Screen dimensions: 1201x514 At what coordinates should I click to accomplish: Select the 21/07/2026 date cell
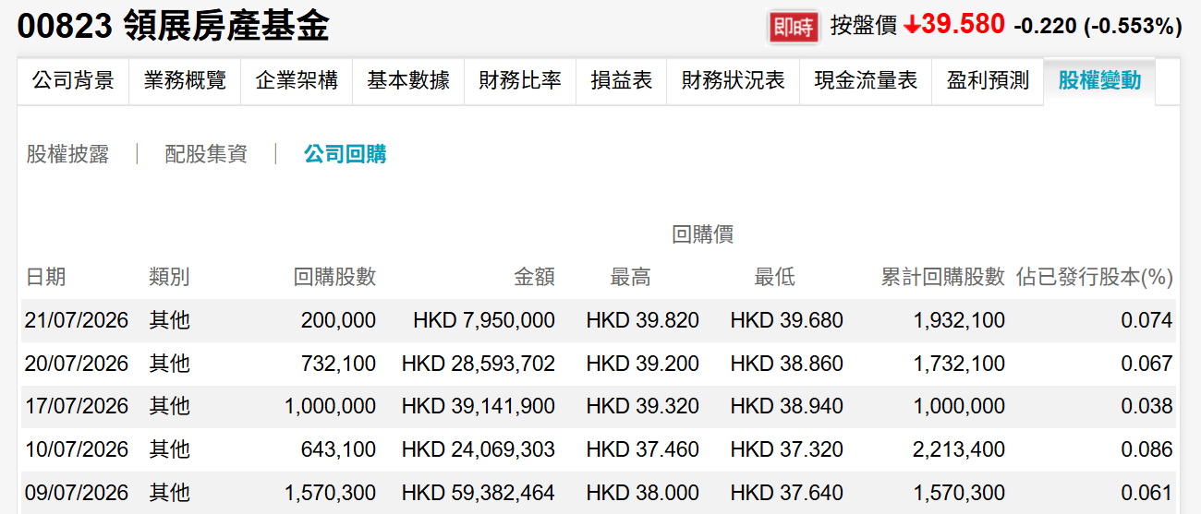tap(77, 320)
